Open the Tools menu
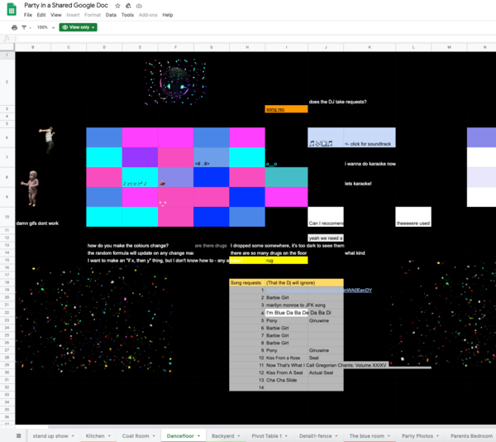 click(x=127, y=15)
